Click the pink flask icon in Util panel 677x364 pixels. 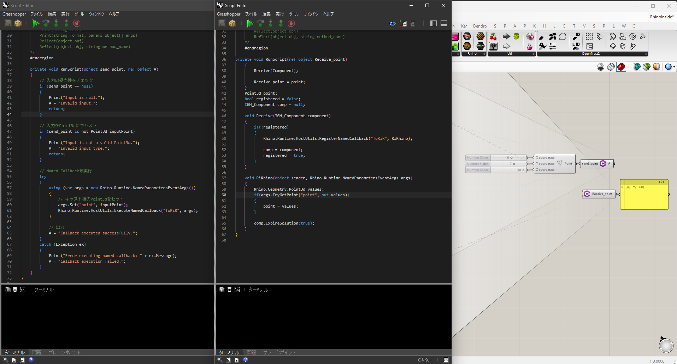tap(529, 46)
